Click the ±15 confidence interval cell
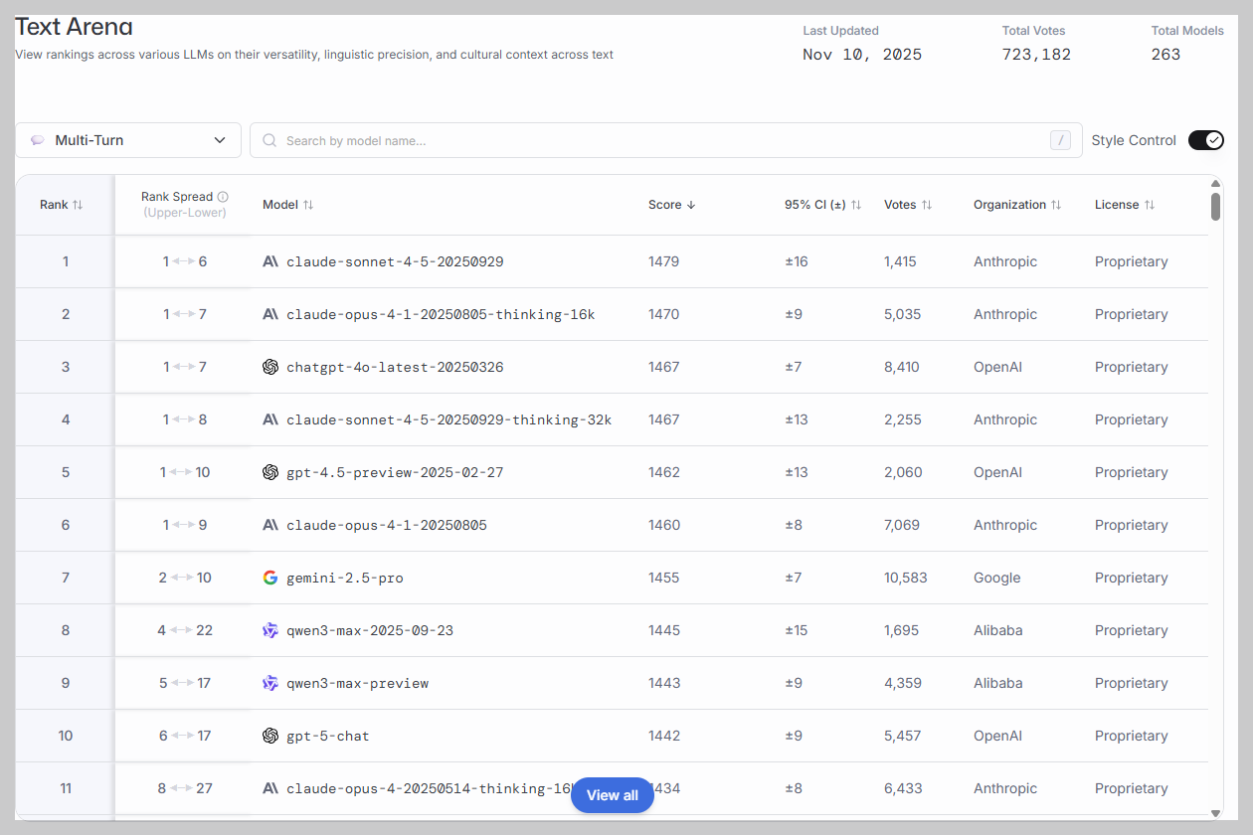 797,630
